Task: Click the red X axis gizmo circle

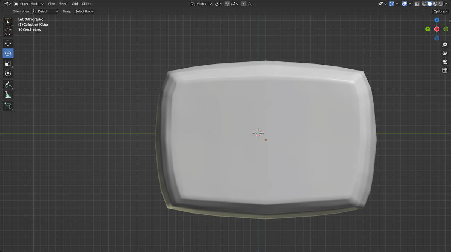Action: point(437,29)
